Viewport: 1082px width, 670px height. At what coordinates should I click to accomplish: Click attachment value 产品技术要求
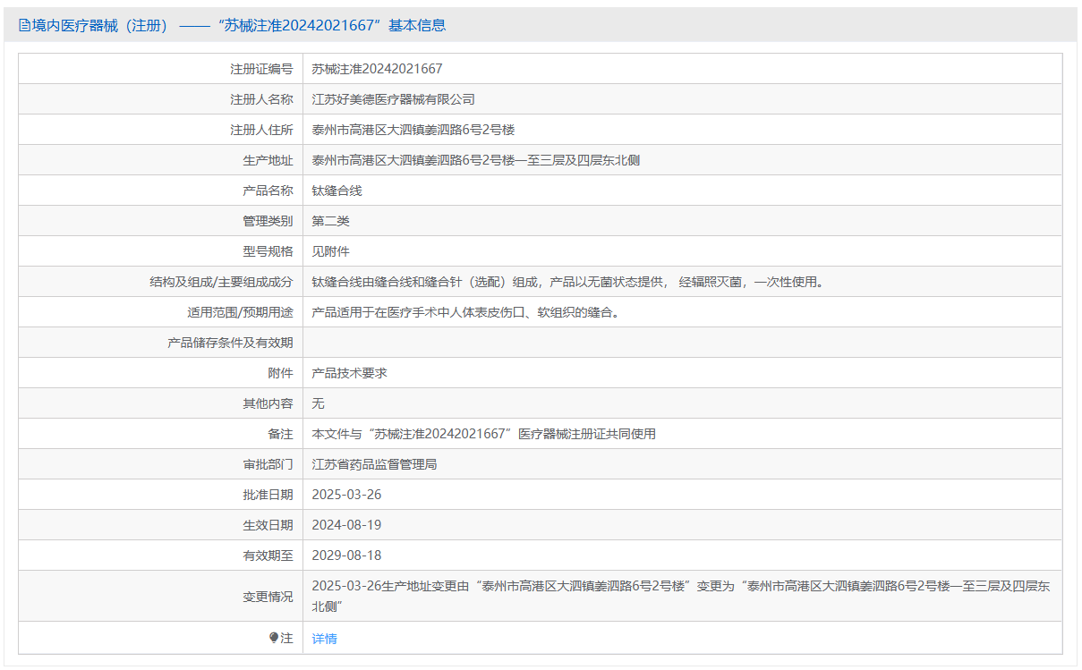click(x=349, y=373)
